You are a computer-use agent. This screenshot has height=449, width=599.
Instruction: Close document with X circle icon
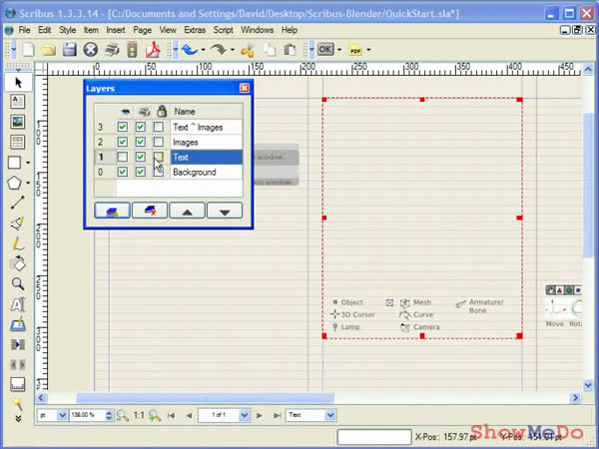(91, 50)
